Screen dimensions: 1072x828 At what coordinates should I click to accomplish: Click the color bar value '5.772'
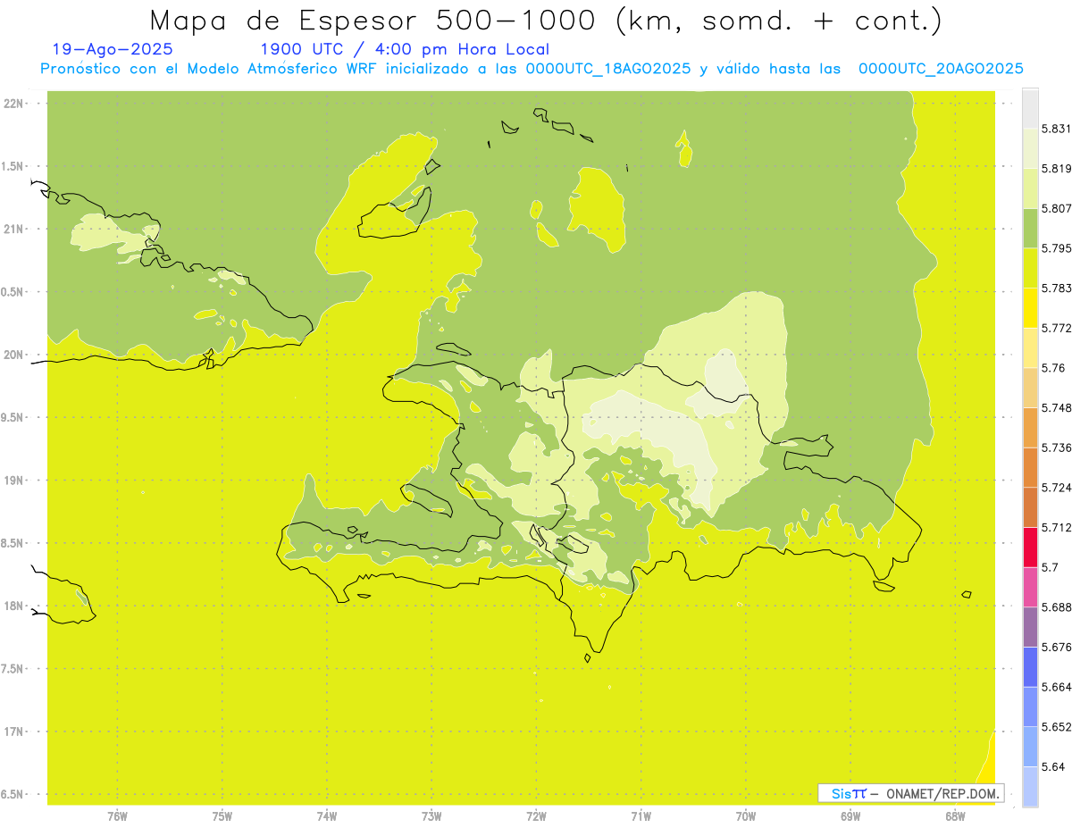(x=1057, y=329)
